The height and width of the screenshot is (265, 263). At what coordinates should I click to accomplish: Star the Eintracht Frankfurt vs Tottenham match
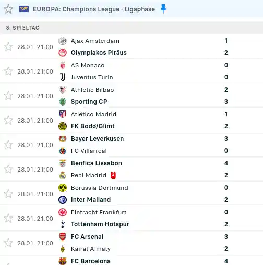tap(8, 218)
